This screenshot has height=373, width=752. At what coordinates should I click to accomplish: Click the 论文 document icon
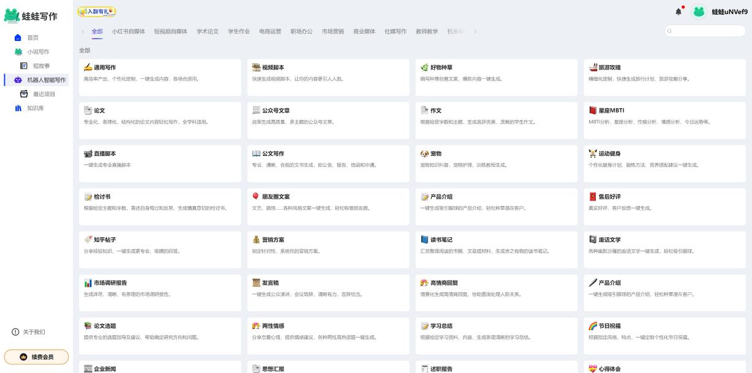(88, 111)
